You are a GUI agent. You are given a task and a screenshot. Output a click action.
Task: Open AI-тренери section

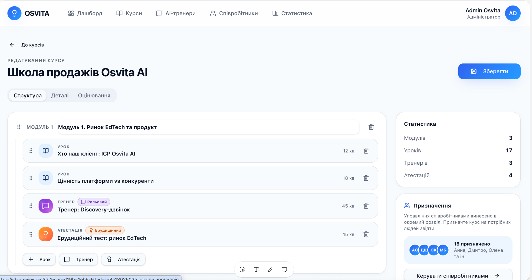point(176,13)
